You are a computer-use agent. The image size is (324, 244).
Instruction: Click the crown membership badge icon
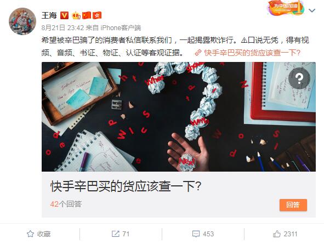76,15
